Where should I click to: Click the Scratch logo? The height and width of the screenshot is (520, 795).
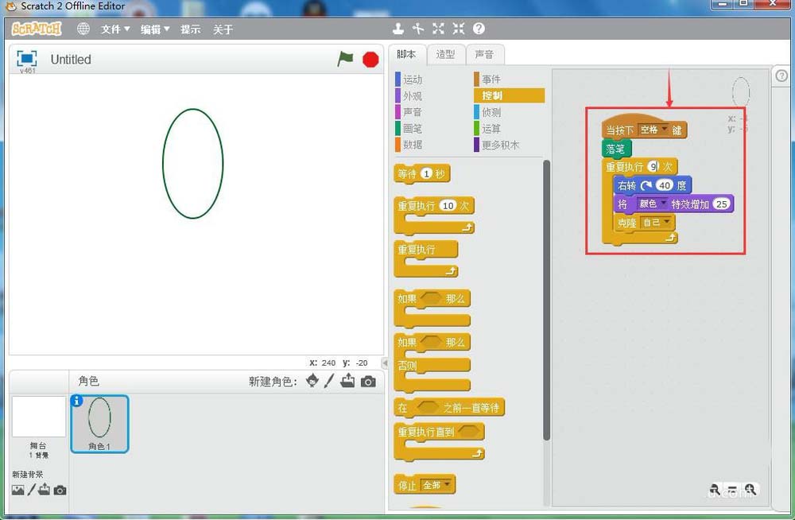tap(37, 29)
